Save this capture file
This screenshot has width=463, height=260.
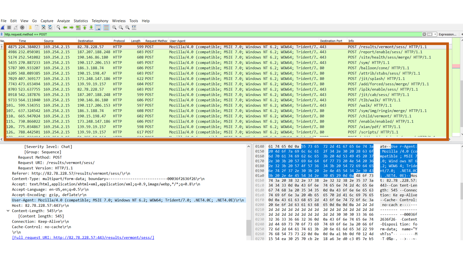(x=37, y=28)
